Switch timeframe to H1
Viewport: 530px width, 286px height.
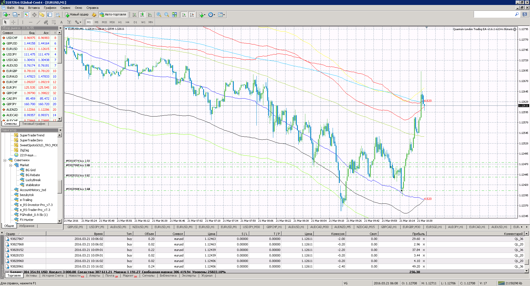tap(120, 22)
